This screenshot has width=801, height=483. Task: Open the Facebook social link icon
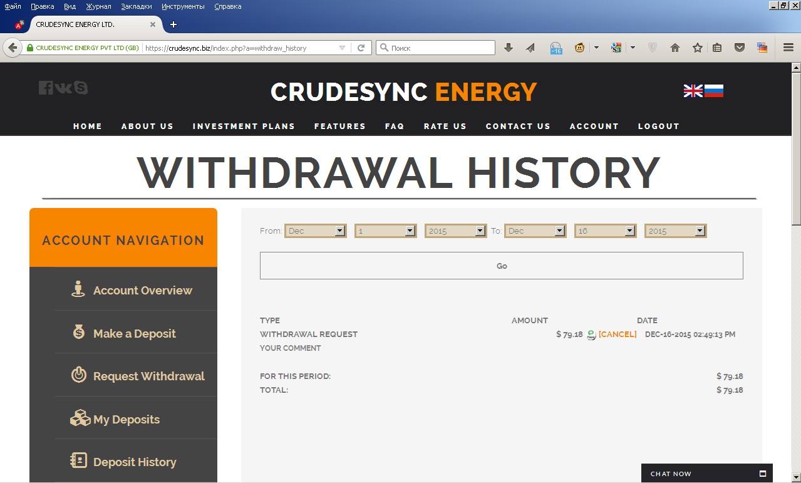pos(46,88)
